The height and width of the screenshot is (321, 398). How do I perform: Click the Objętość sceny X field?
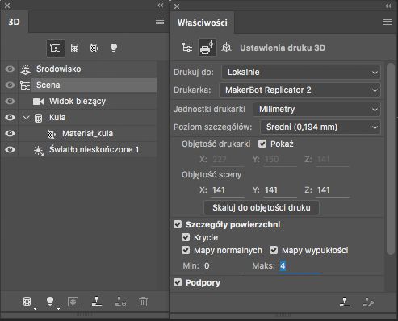tap(228, 190)
